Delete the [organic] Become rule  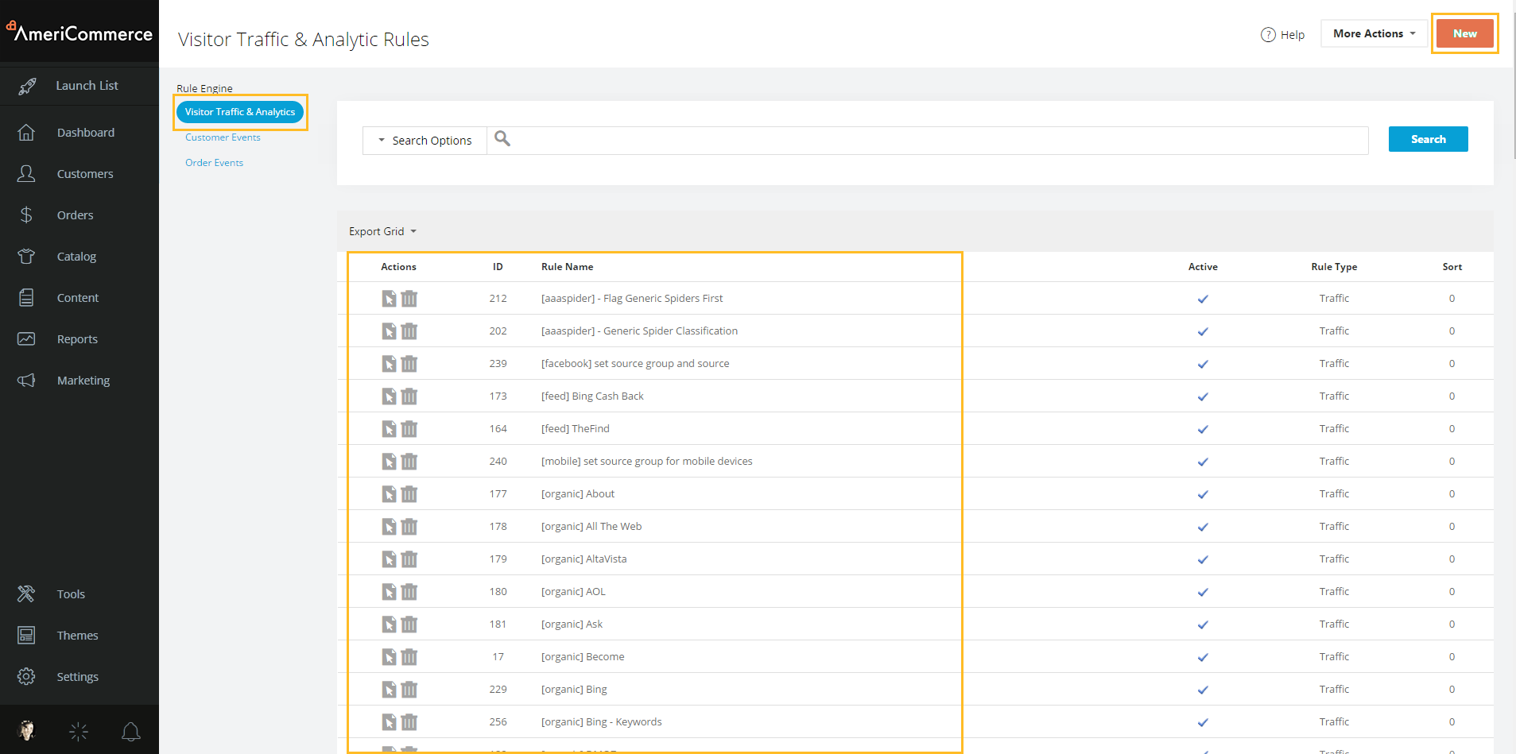pyautogui.click(x=409, y=657)
